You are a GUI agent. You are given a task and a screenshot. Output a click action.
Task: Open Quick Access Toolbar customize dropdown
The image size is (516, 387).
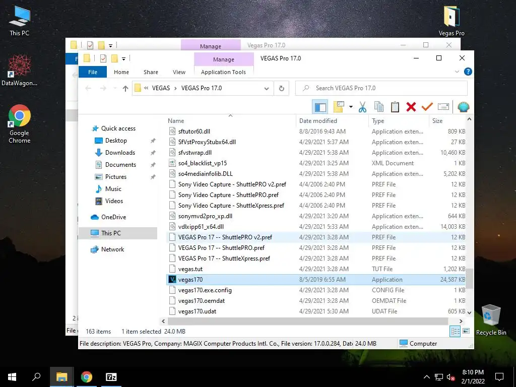click(124, 59)
